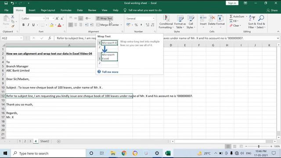Switch to the Page Layout tab

coord(48,10)
